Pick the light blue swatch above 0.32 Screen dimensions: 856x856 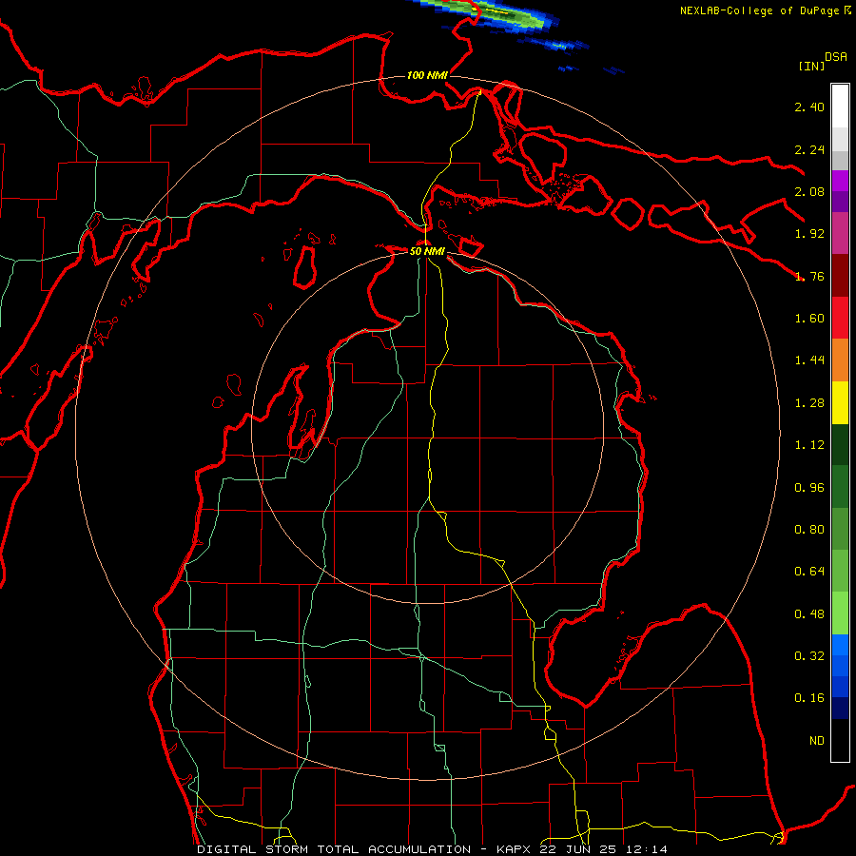point(840,645)
